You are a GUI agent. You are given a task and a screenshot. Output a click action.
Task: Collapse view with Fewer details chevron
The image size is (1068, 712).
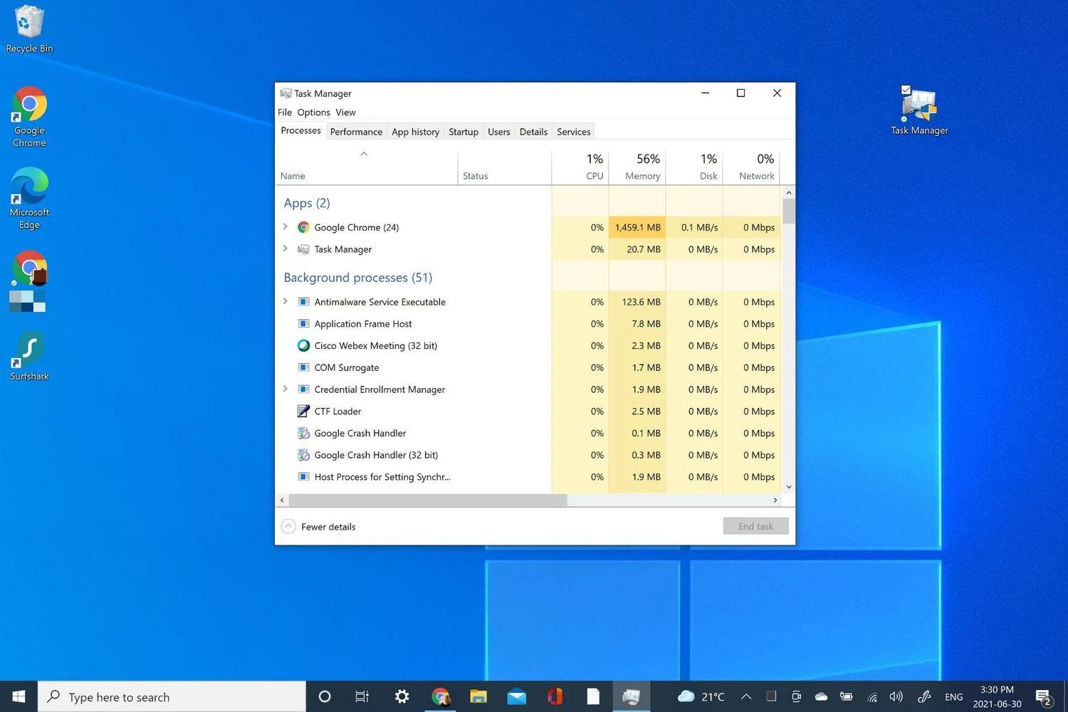[x=288, y=526]
